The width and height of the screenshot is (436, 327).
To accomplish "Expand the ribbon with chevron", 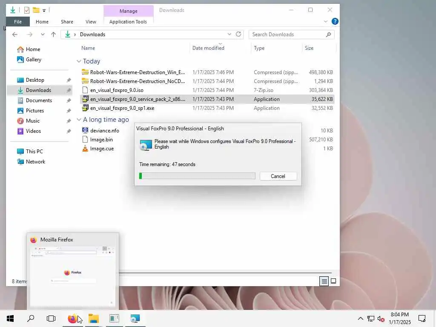I will click(x=326, y=21).
